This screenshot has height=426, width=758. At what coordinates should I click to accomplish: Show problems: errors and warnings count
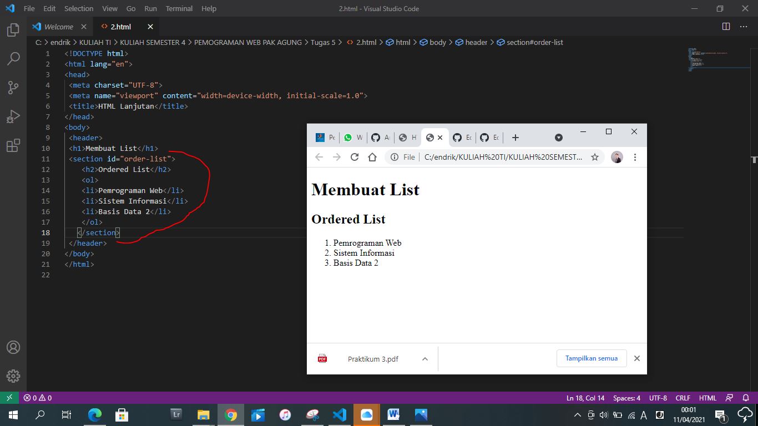point(38,398)
